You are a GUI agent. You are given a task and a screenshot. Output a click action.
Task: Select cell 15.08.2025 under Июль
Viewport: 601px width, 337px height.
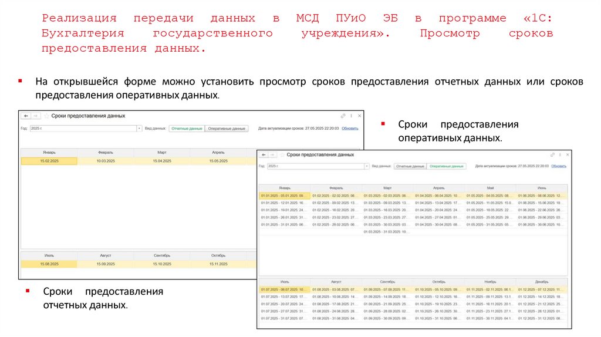coord(49,264)
